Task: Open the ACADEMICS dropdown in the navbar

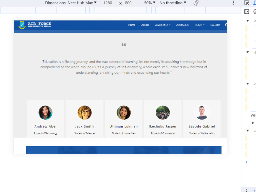Action: 162,25
